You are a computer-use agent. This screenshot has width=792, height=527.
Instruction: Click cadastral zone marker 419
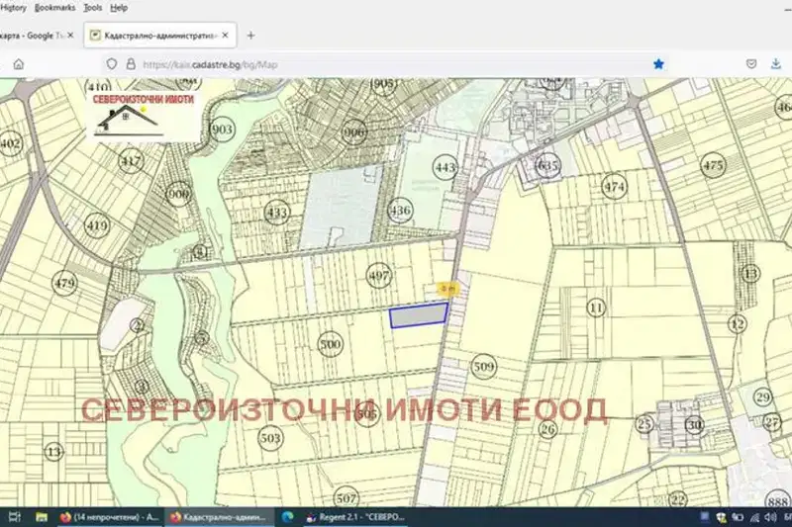pyautogui.click(x=96, y=225)
